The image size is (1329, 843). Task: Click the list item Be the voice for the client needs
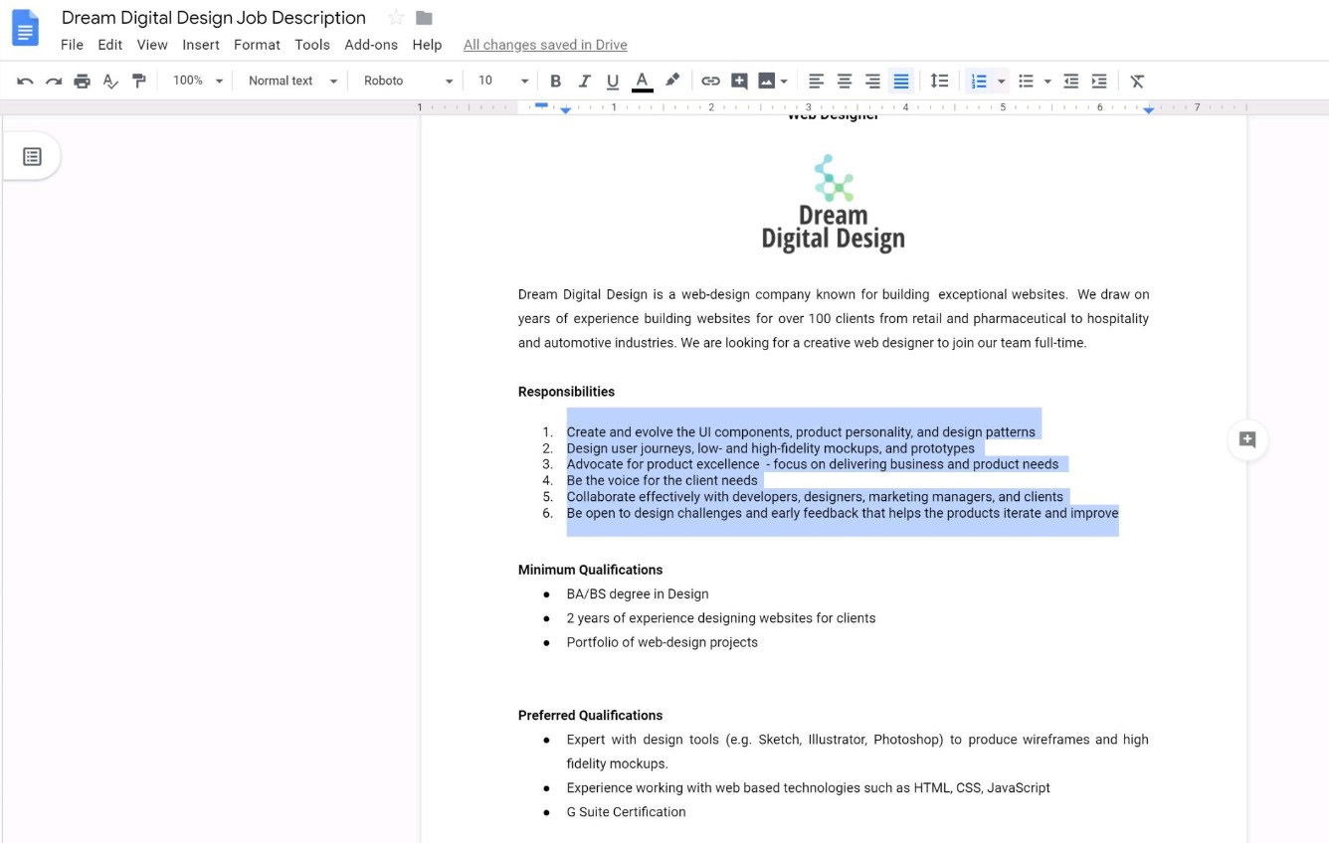(663, 480)
